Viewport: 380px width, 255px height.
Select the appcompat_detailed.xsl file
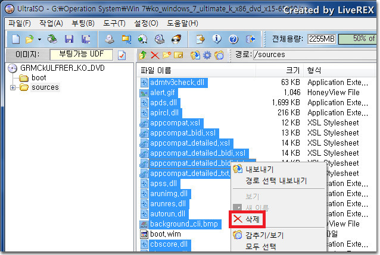click(190, 143)
